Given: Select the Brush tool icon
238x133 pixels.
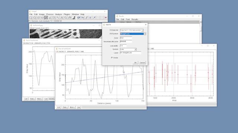Looking at the screenshot, I should (x=94, y=18).
